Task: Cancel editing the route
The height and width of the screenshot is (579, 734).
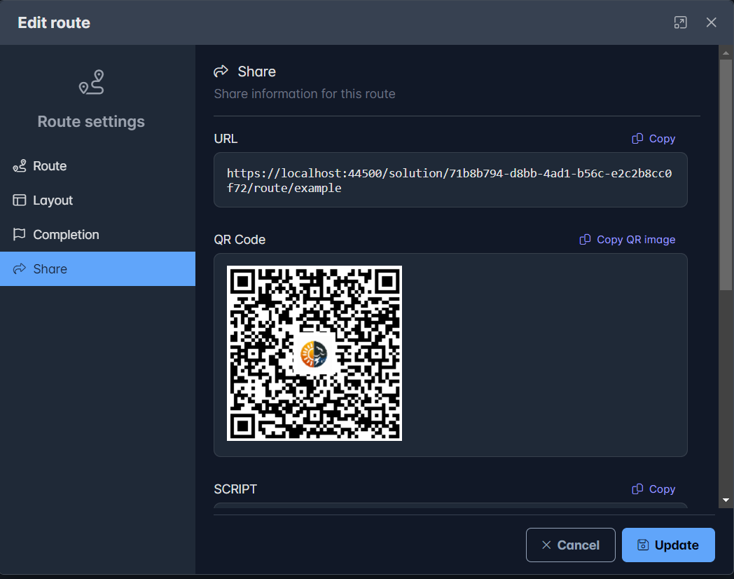Action: point(571,545)
